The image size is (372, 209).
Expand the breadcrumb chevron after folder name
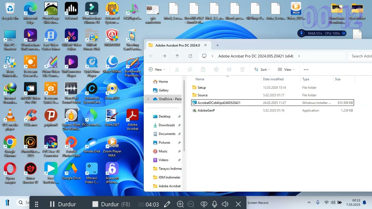pos(299,56)
